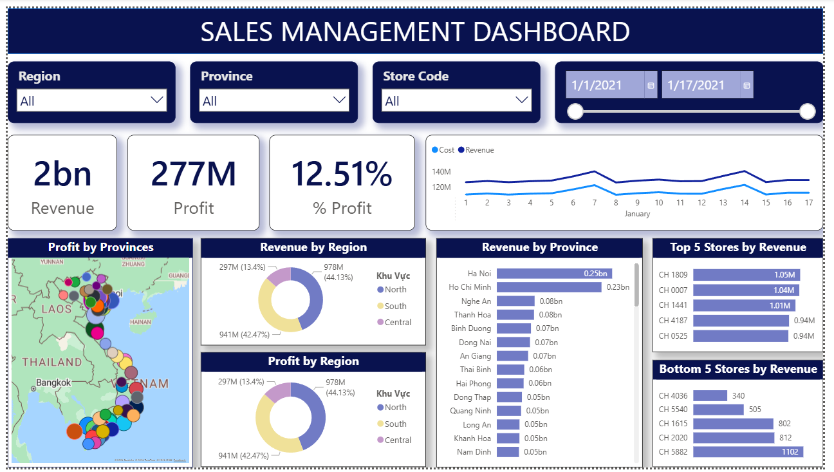The height and width of the screenshot is (472, 834).
Task: Click the 277M Profit card
Action: click(193, 183)
